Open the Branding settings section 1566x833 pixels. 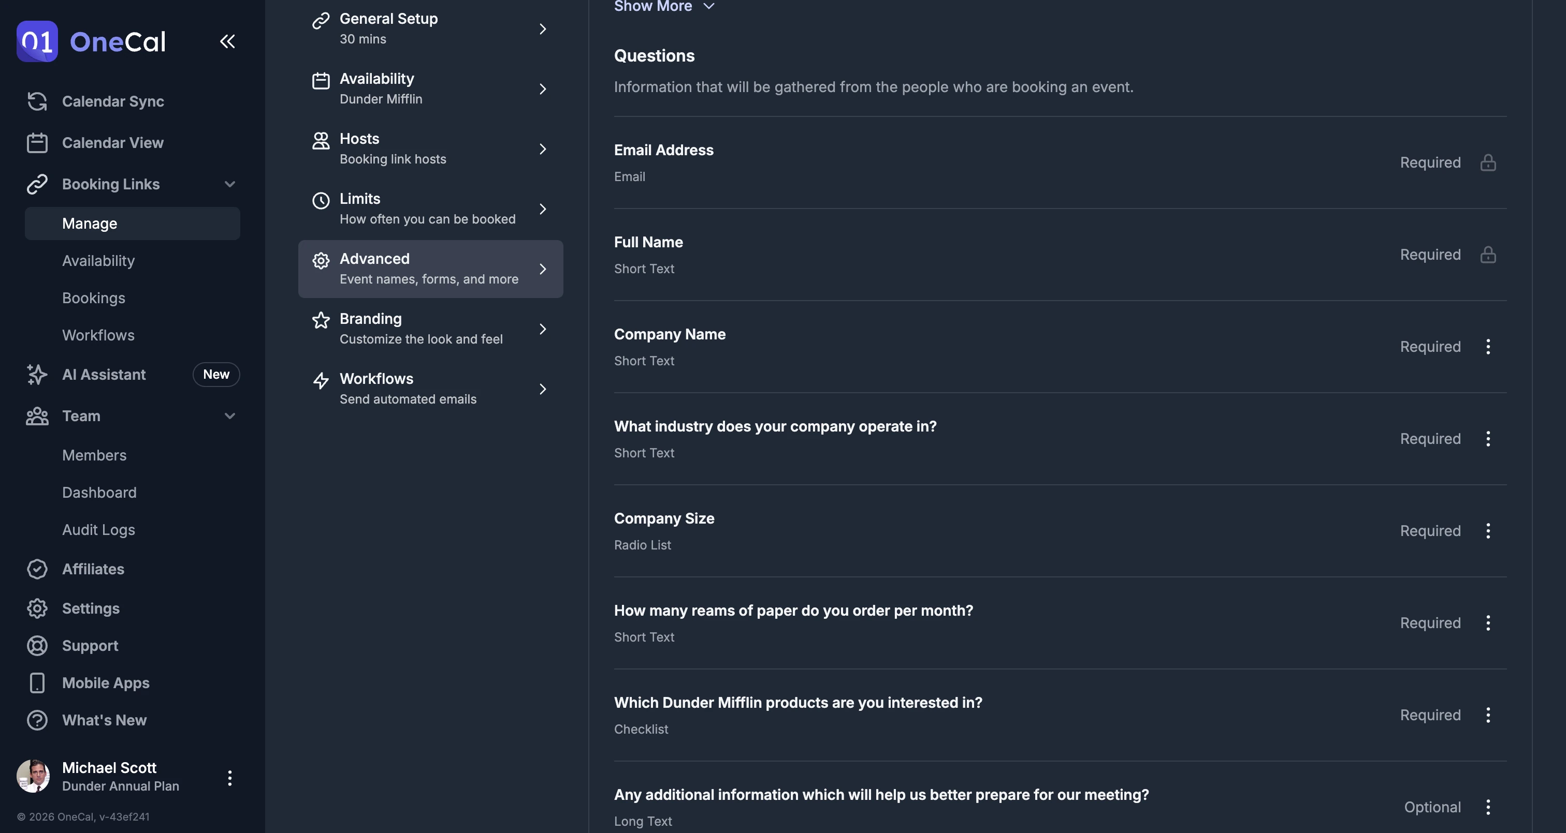(x=430, y=329)
